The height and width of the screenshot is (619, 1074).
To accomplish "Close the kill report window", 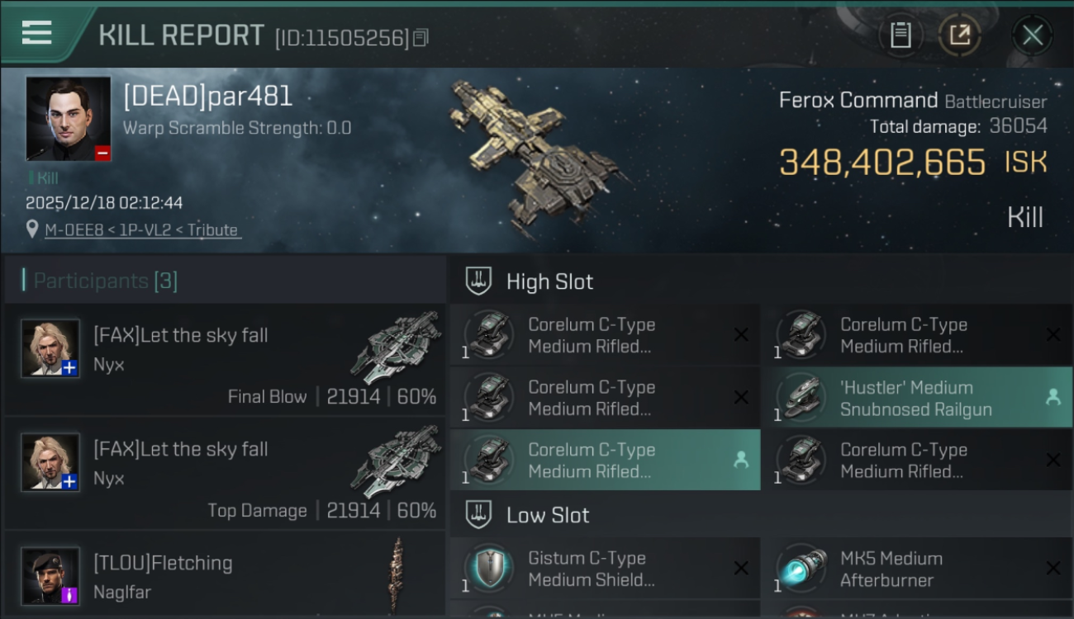I will [1032, 35].
